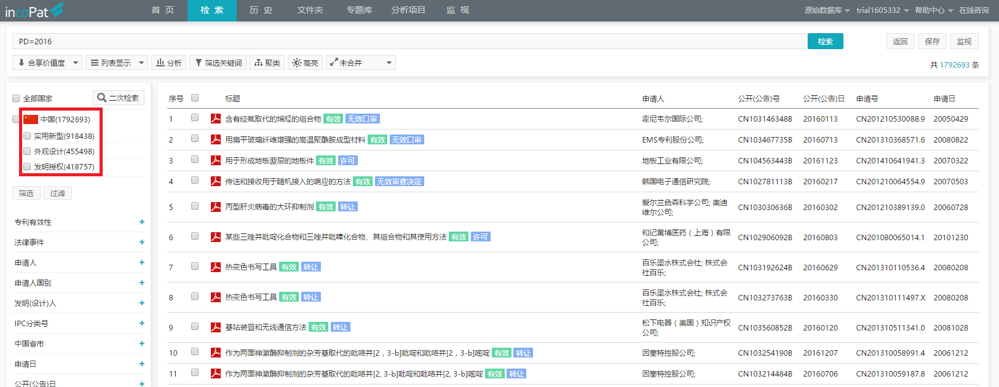Open the 合享价值度 sort dropdown
Screen dimensions: 999x387
pos(48,63)
